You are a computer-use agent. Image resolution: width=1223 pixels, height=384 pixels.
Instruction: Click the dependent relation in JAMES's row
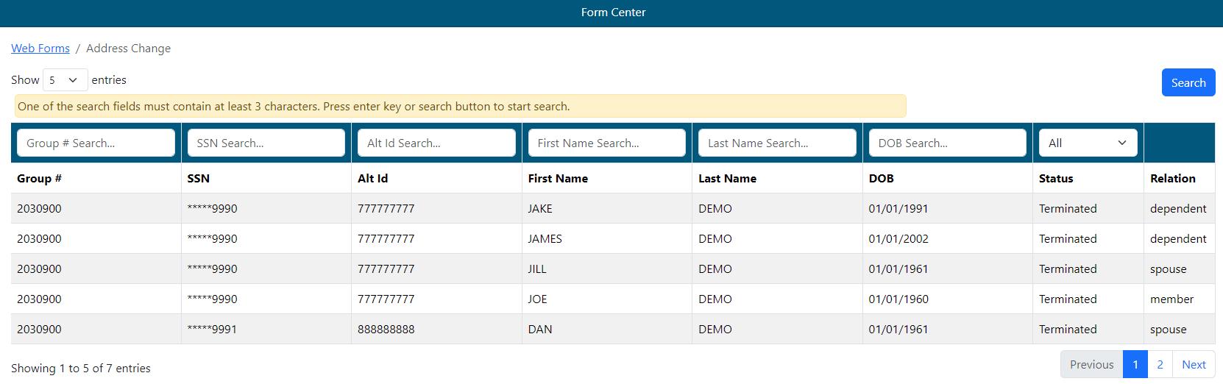(1178, 239)
